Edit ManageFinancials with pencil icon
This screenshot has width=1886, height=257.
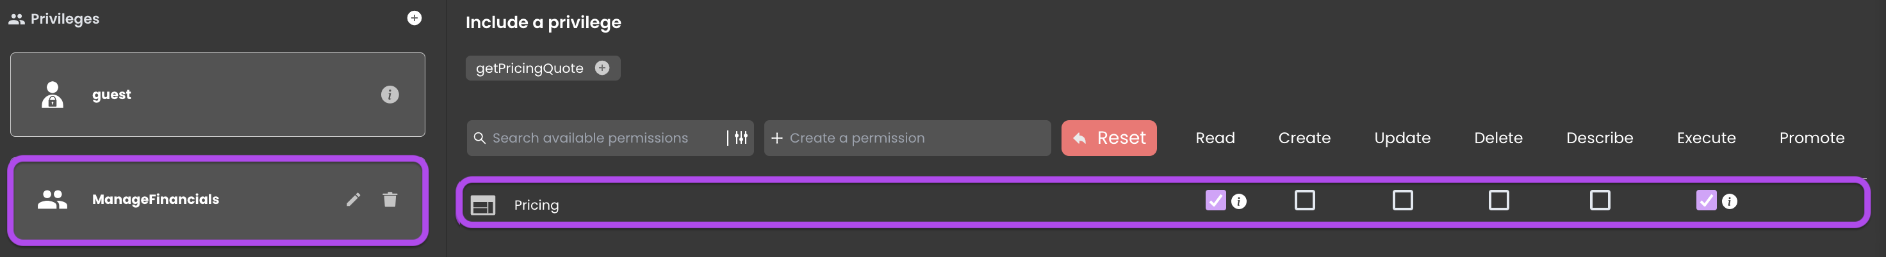pyautogui.click(x=354, y=199)
